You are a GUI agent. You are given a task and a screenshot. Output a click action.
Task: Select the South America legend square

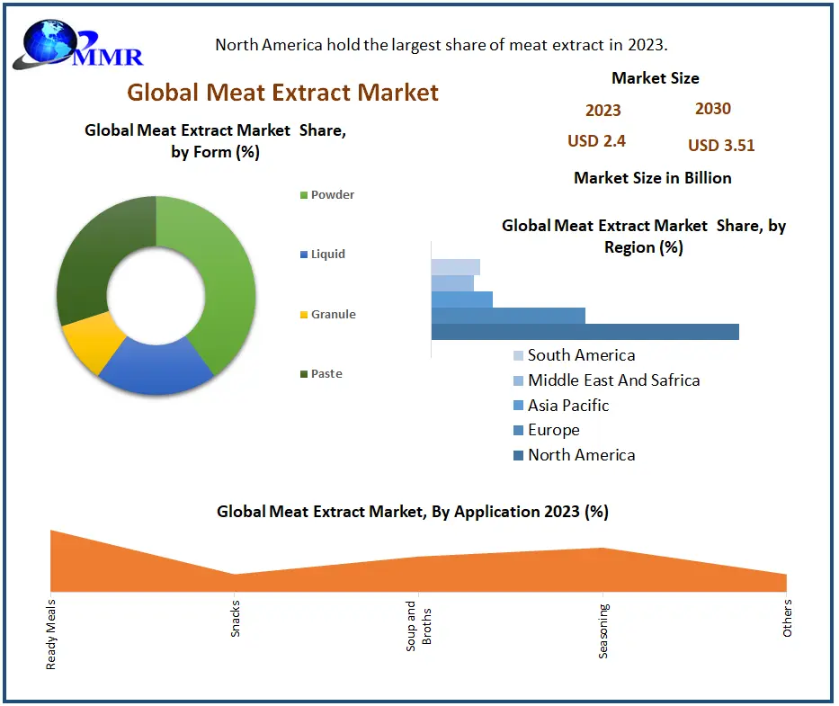pyautogui.click(x=518, y=356)
